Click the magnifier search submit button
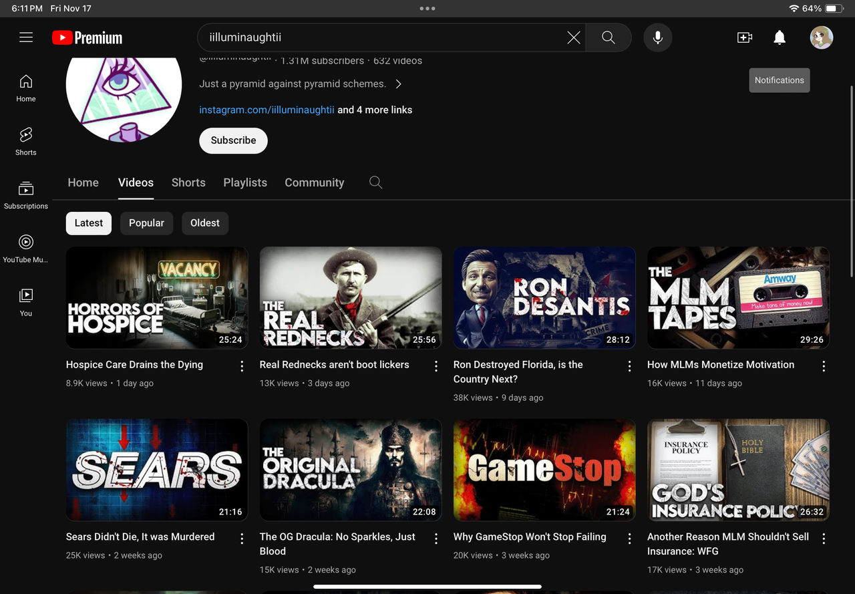The image size is (855, 594). [608, 37]
